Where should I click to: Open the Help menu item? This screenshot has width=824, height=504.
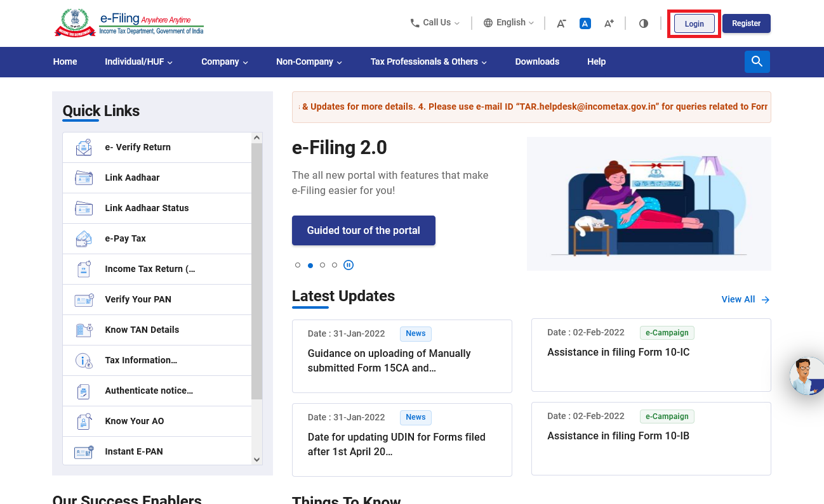tap(597, 61)
